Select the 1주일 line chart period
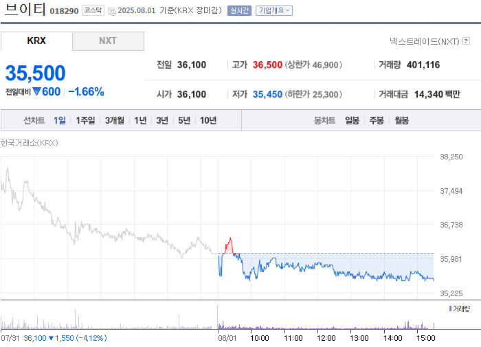Viewport: 481px width, 347px height. [85, 120]
